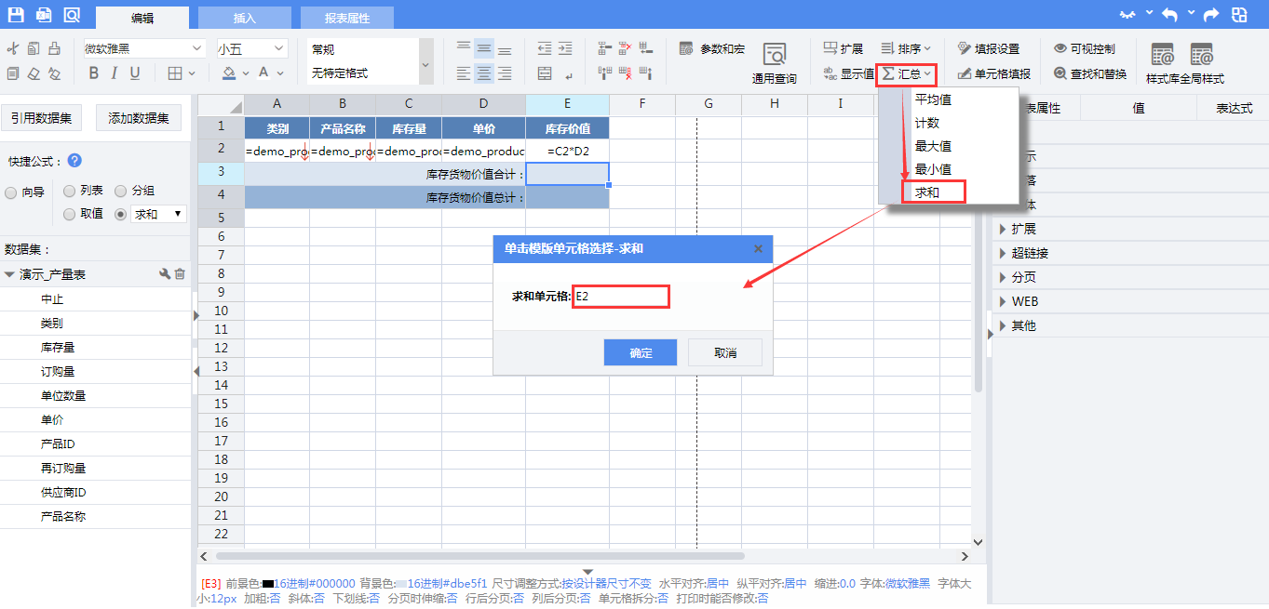Viewport: 1269px width, 609px height.
Task: Delete the 演示_产量表 dataset with trash icon
Action: point(181,274)
